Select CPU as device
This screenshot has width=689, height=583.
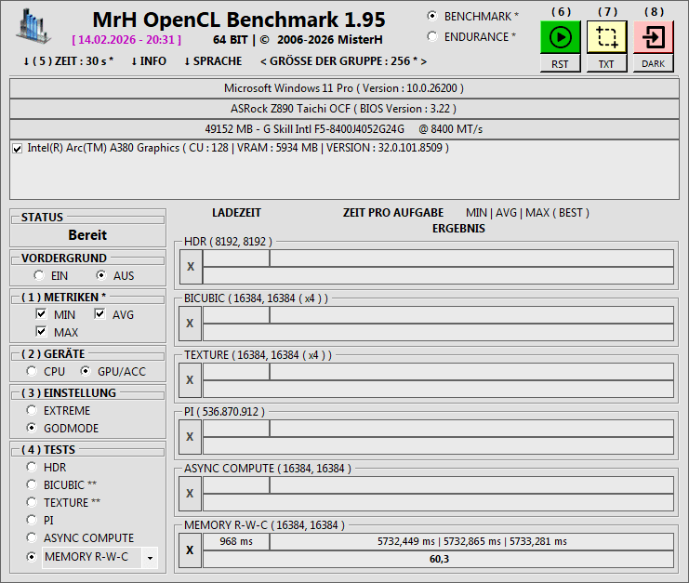[x=32, y=371]
